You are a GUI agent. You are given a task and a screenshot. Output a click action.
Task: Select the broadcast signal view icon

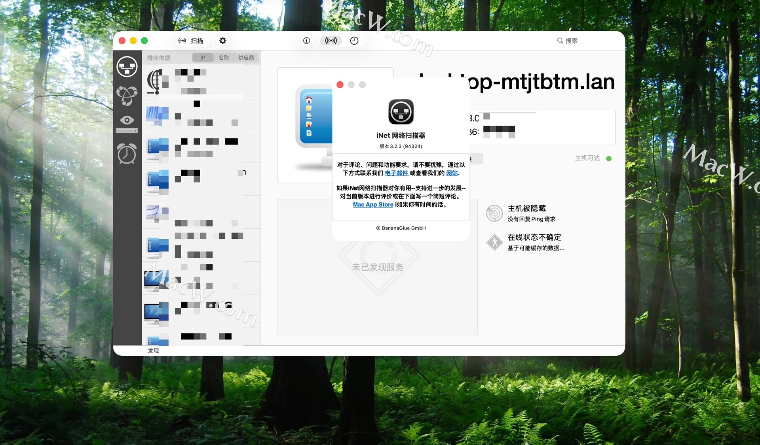[x=331, y=41]
